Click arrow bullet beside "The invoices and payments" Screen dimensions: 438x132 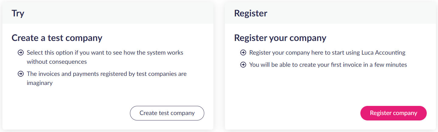[x=20, y=74]
